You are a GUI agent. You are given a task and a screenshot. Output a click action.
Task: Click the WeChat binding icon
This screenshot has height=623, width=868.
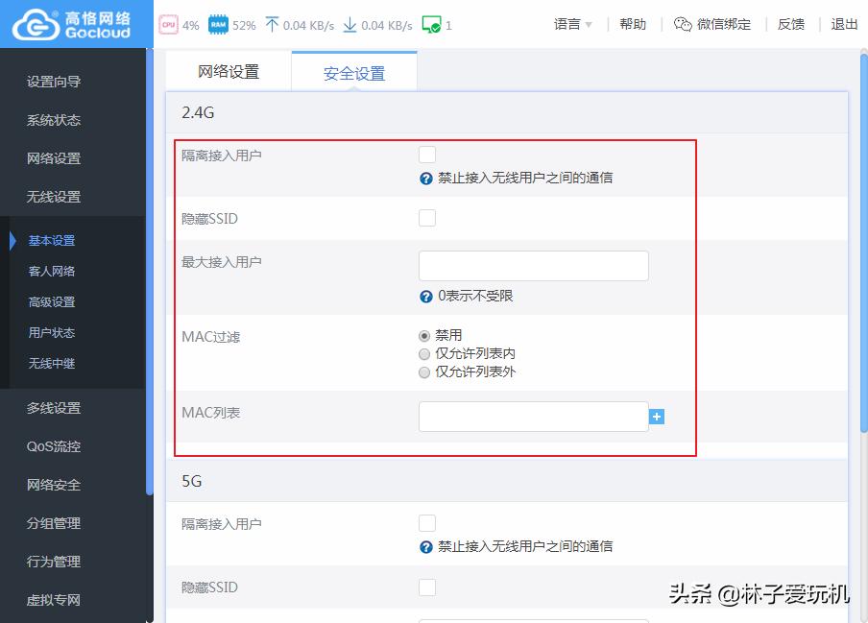coord(683,24)
